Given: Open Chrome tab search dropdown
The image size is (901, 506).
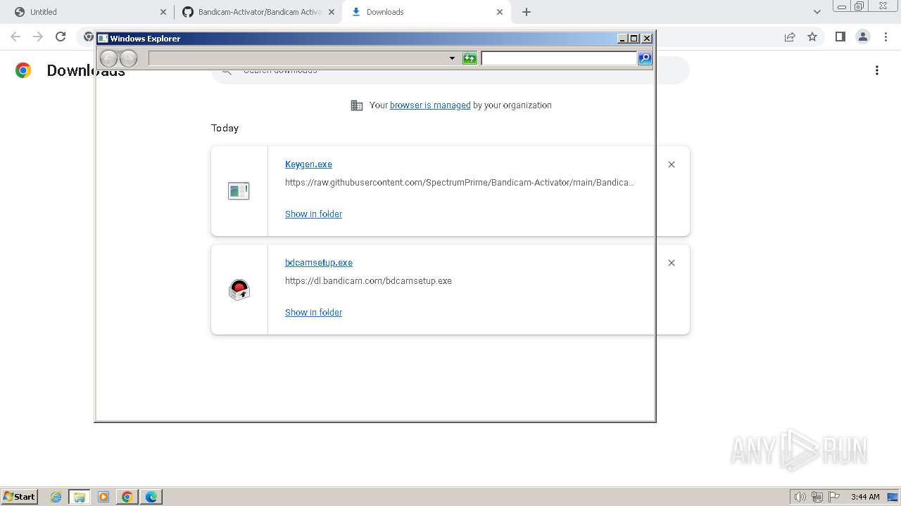Looking at the screenshot, I should 817,12.
